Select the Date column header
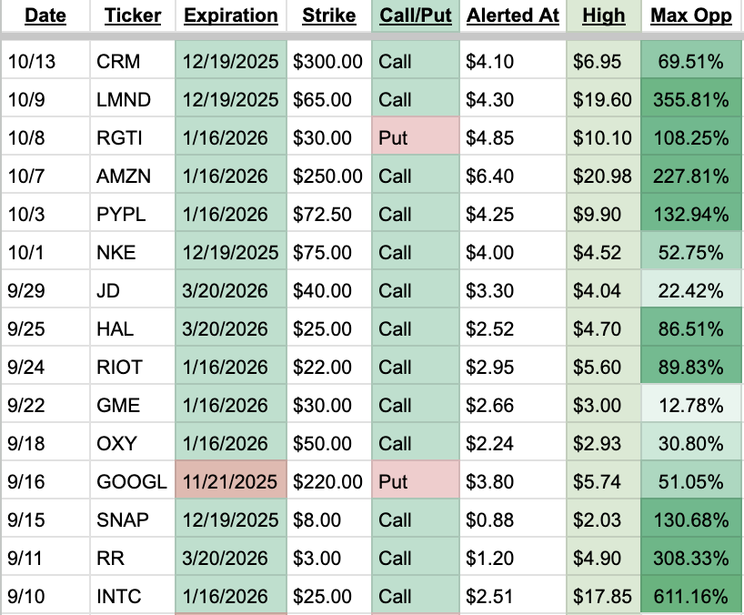 45,15
